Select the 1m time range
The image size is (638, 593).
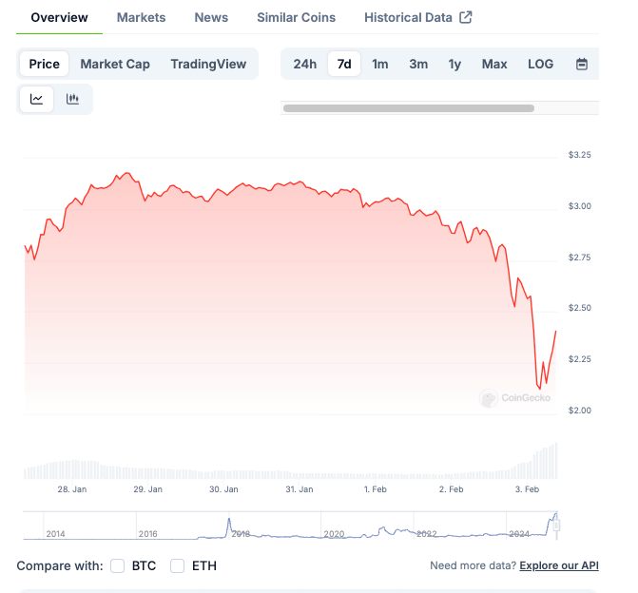coord(379,64)
